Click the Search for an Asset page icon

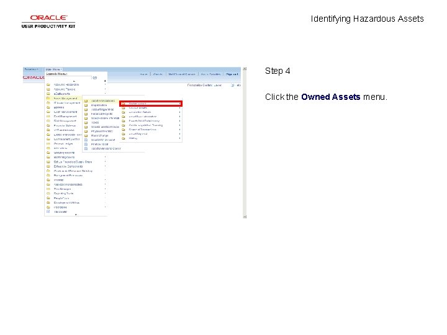[x=86, y=140]
